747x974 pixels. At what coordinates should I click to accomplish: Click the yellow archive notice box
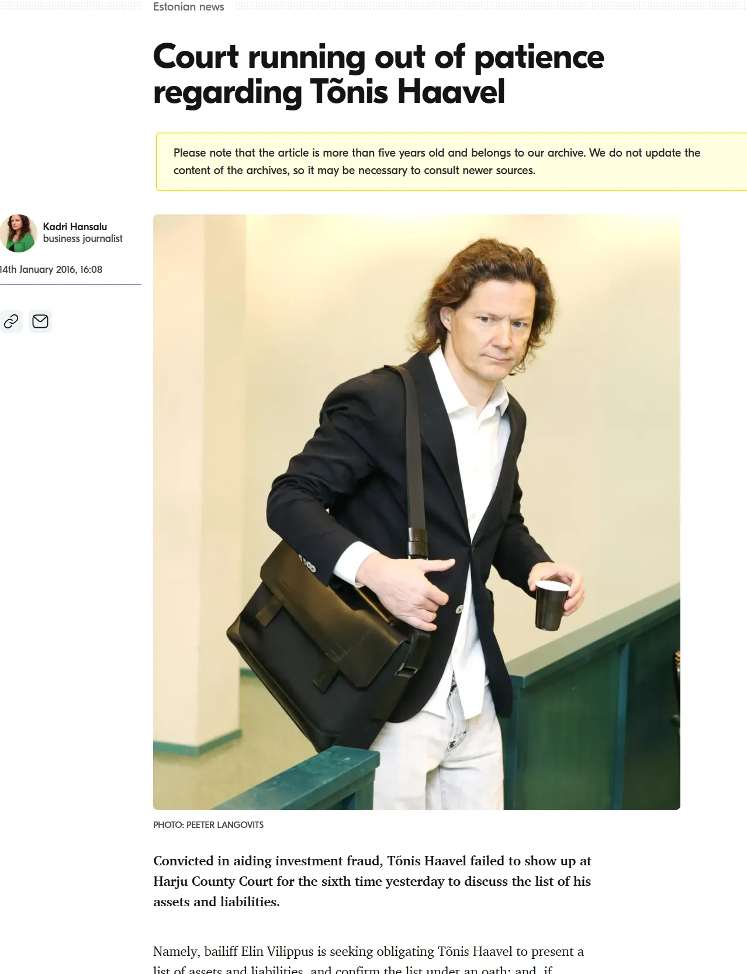tap(451, 162)
